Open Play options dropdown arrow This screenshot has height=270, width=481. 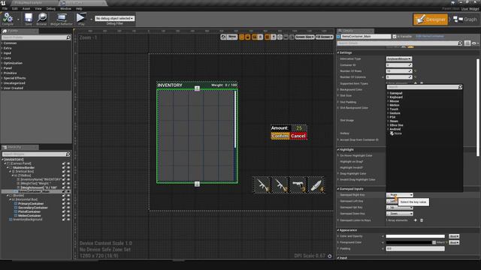point(91,19)
